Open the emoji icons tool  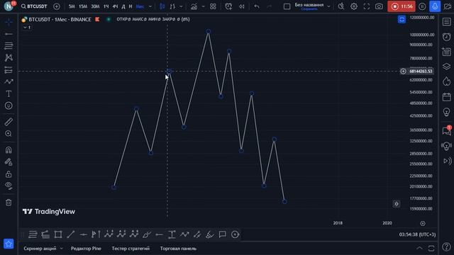coord(9,106)
